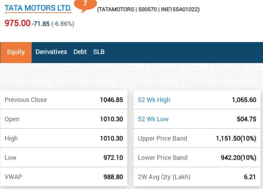Open the Debt tab
The width and height of the screenshot is (263, 189).
point(80,52)
